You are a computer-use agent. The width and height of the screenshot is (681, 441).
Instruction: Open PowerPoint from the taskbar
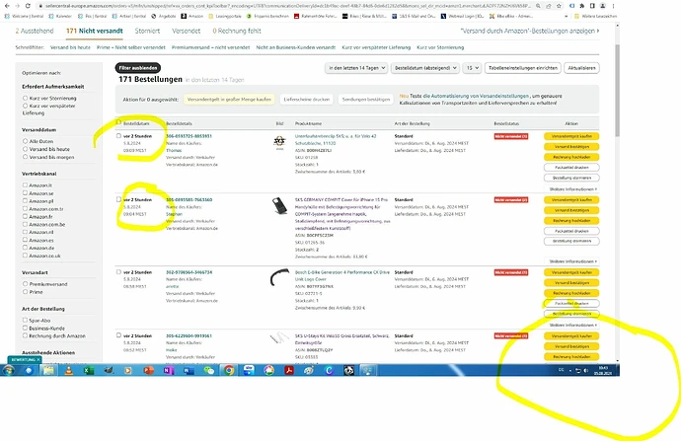pos(148,370)
